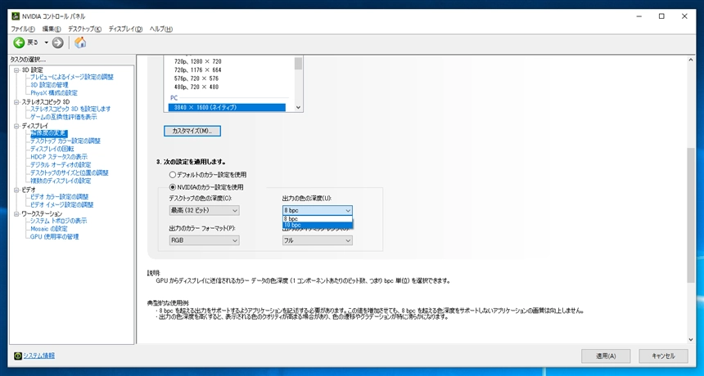Click the 出力の色の深度 8 bpc combo box

click(318, 210)
